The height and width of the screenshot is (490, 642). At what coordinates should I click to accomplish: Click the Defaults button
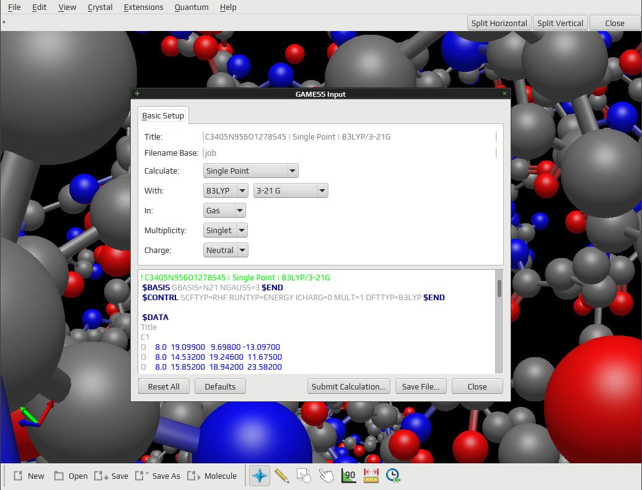220,386
